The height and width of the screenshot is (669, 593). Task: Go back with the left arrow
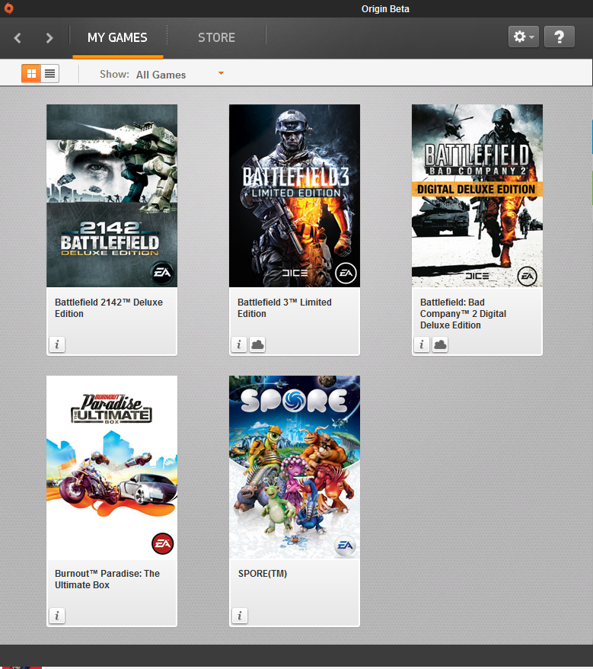pos(18,38)
